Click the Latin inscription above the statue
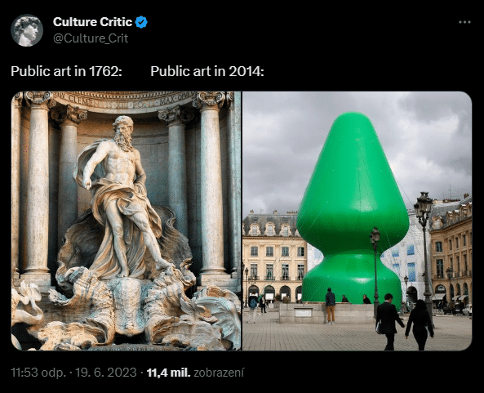Viewport: 484px width, 393px height. [125, 100]
